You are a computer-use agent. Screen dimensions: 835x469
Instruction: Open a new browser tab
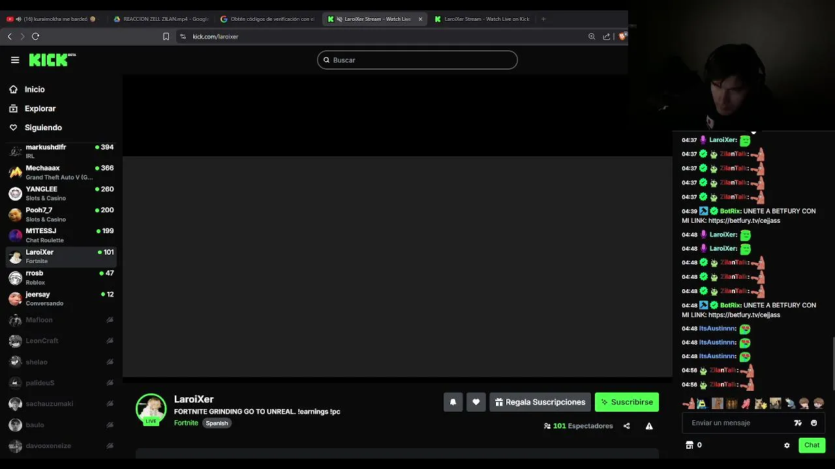(x=543, y=19)
